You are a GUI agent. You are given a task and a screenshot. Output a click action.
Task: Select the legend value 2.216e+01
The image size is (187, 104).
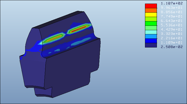tap(172, 38)
